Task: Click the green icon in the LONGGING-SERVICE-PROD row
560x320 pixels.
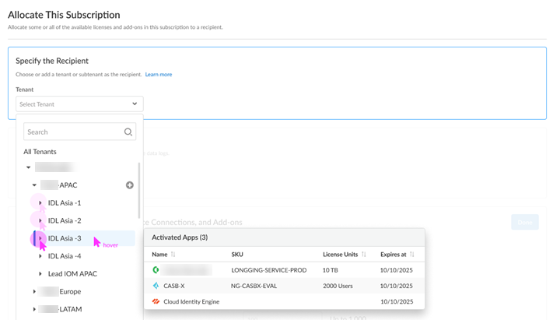Action: [x=156, y=270]
